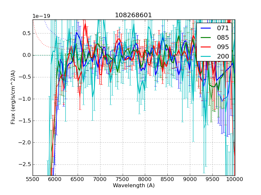Click the Flux (erg/s/cm^2/A) y-axis label
The height and width of the screenshot is (195, 261).
tap(13, 97)
